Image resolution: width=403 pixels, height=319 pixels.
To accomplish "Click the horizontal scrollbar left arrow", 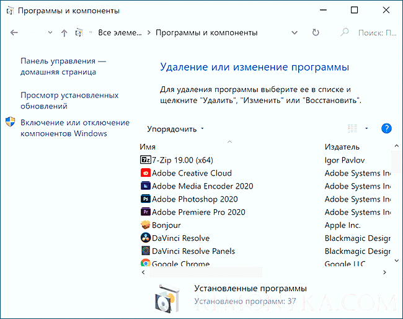I will pyautogui.click(x=143, y=272).
